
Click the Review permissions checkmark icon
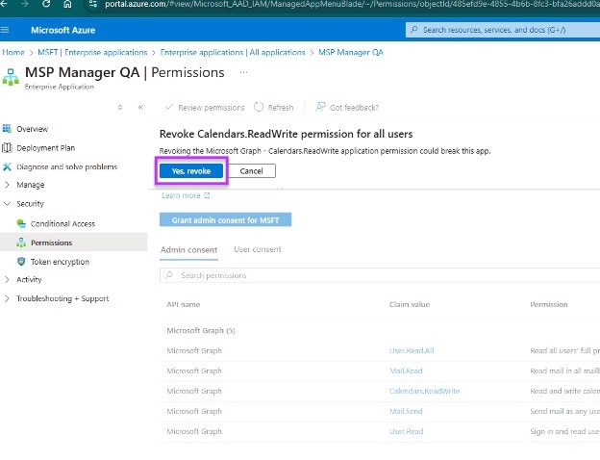coord(169,107)
